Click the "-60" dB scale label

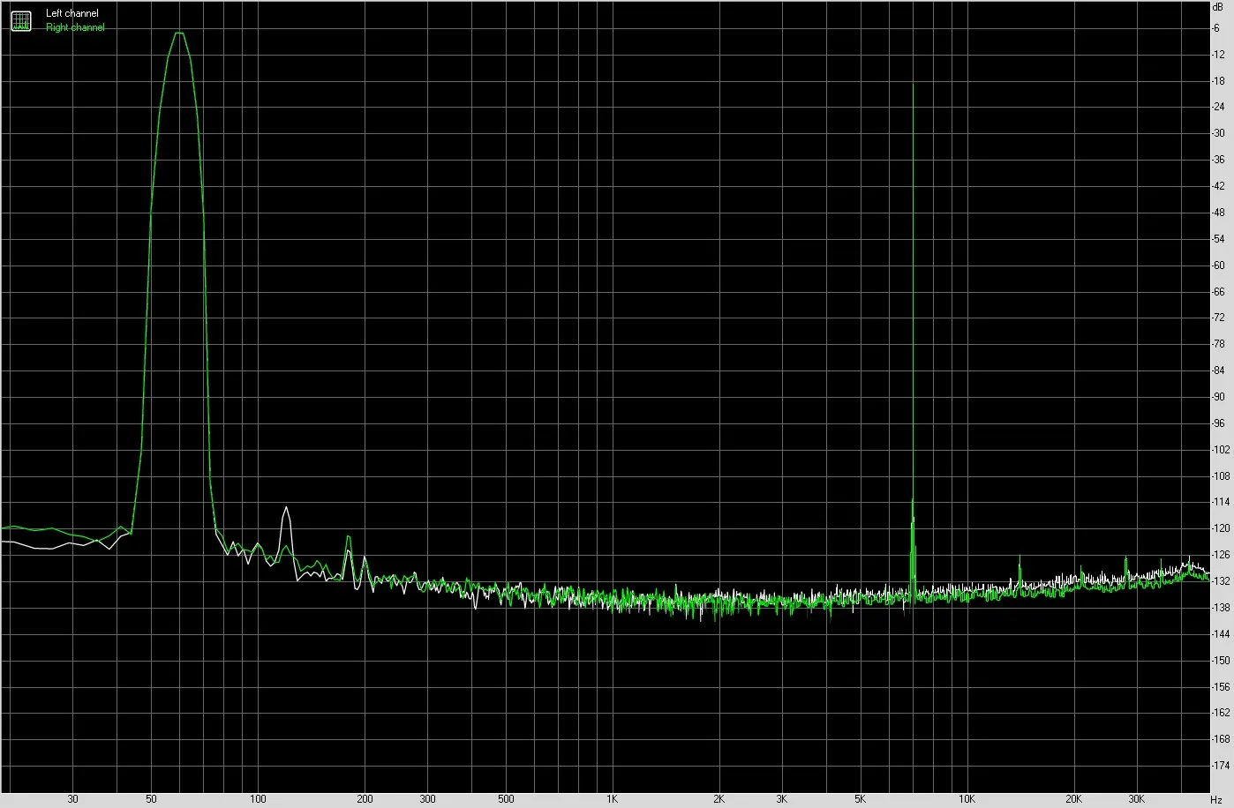(1218, 266)
